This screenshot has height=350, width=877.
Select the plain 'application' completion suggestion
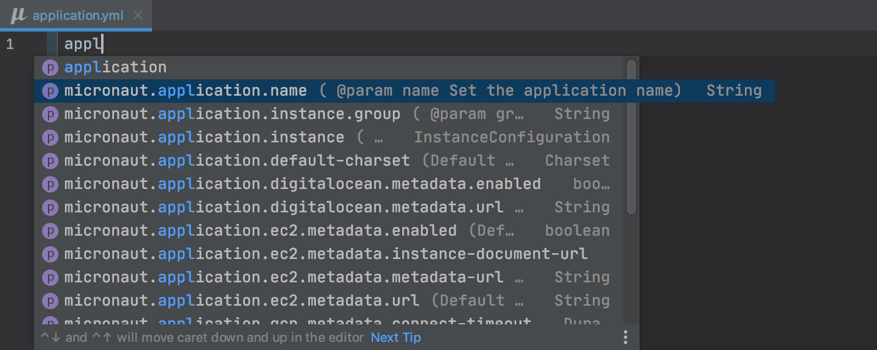329,68
